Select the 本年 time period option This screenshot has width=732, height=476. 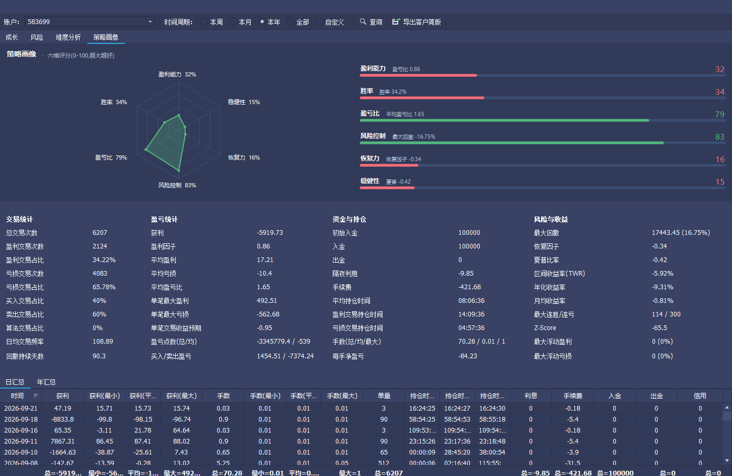point(269,22)
